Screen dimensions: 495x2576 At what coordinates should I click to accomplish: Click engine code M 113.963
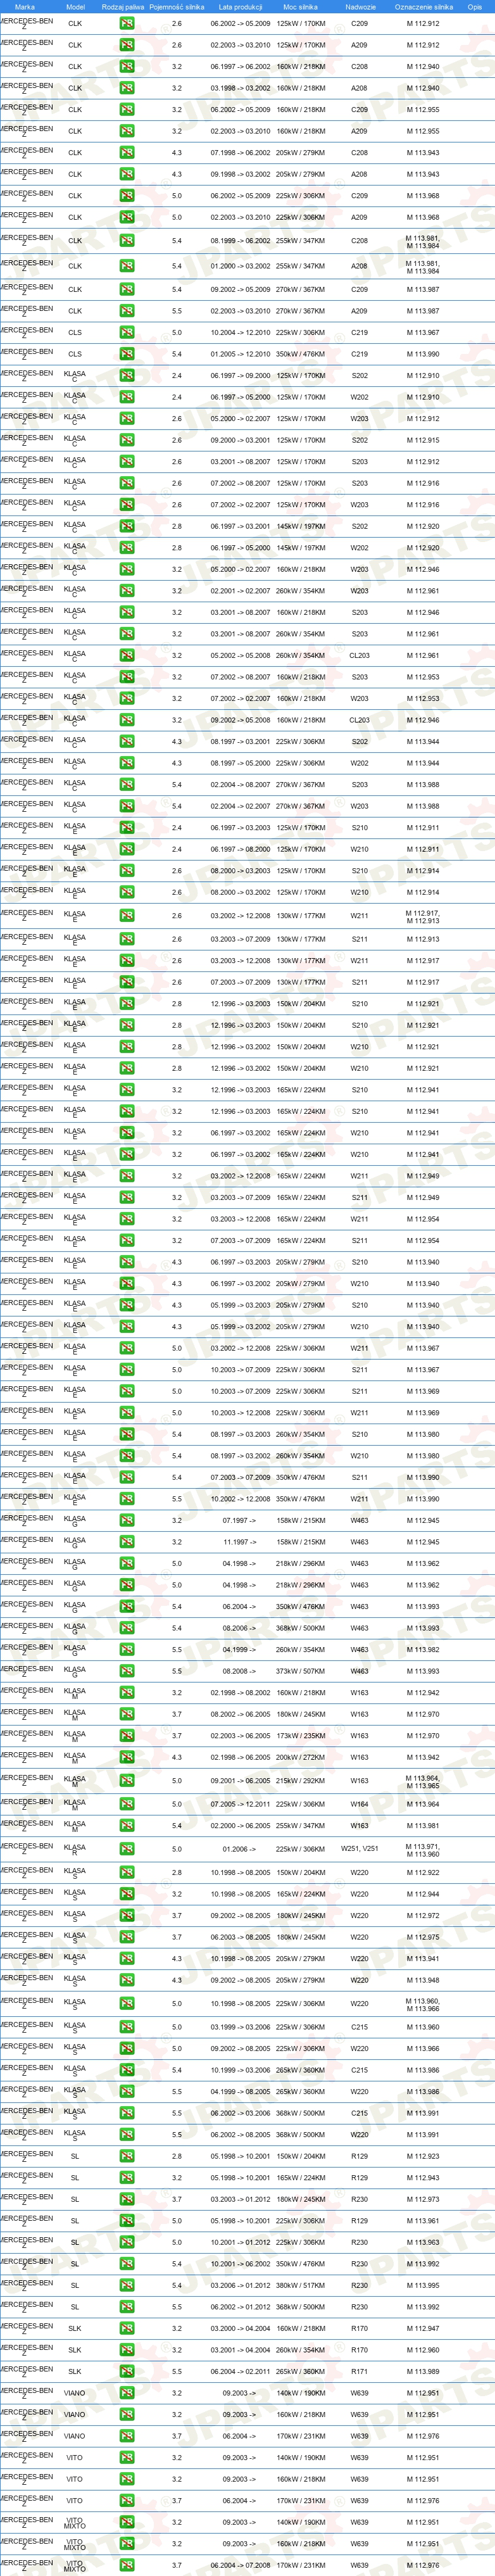click(423, 2243)
